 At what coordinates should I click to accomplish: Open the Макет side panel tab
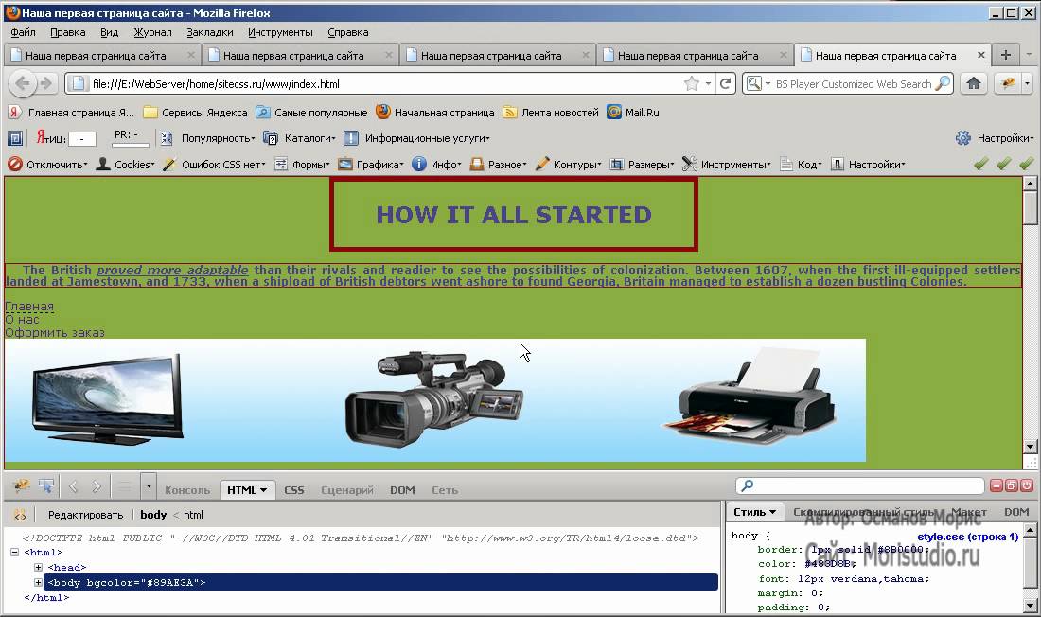pyautogui.click(x=969, y=512)
